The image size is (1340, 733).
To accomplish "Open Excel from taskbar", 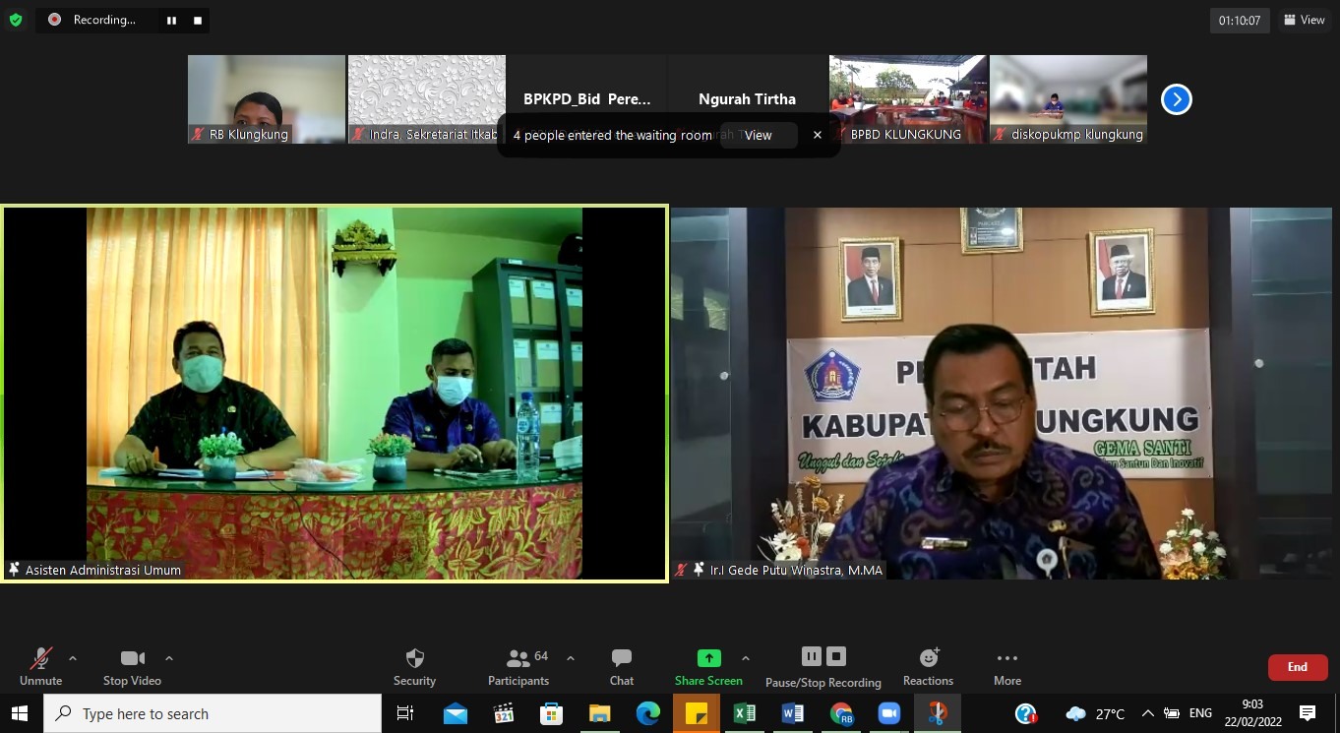I will click(x=745, y=713).
